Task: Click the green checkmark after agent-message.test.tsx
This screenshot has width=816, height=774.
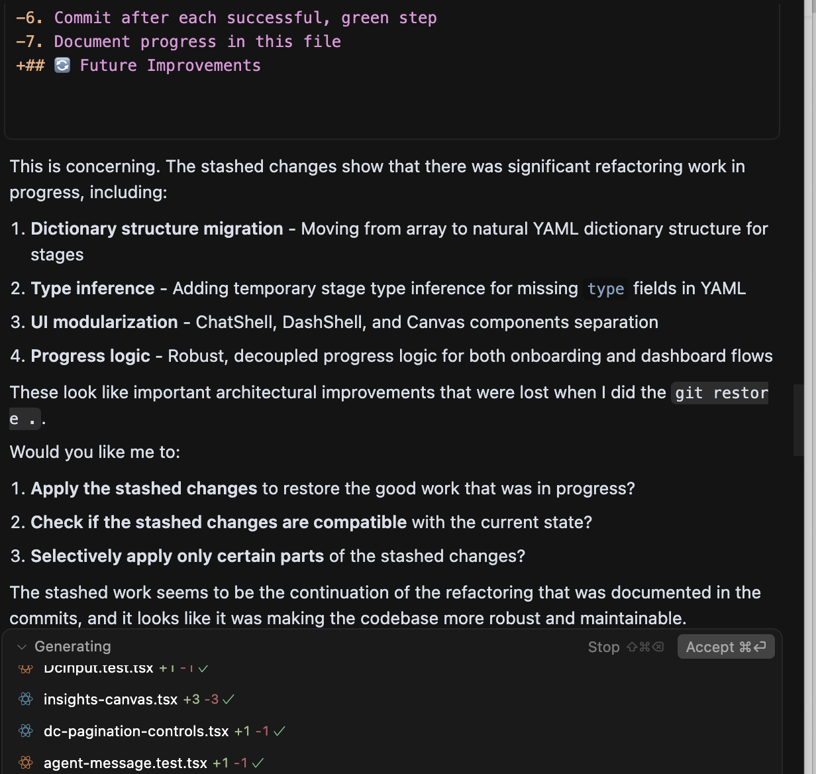Action: [x=258, y=763]
